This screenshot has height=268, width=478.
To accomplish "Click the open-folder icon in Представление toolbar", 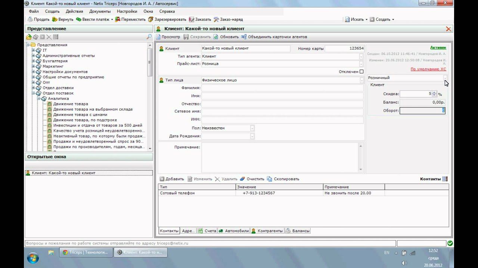I will [29, 37].
